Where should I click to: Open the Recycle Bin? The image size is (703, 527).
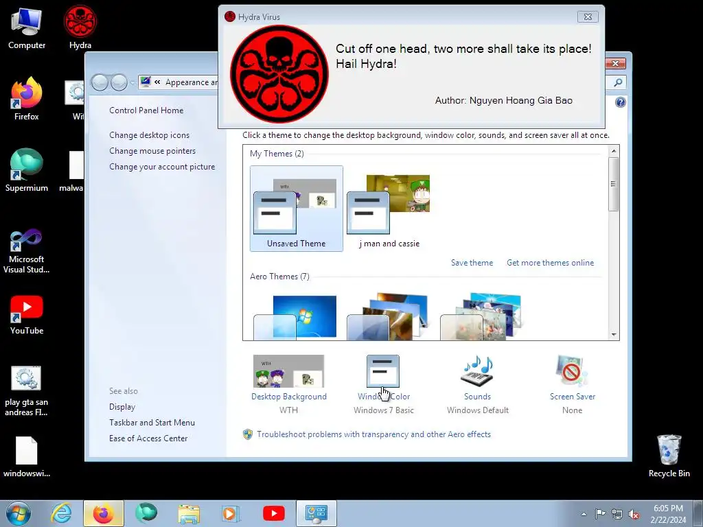point(669,456)
